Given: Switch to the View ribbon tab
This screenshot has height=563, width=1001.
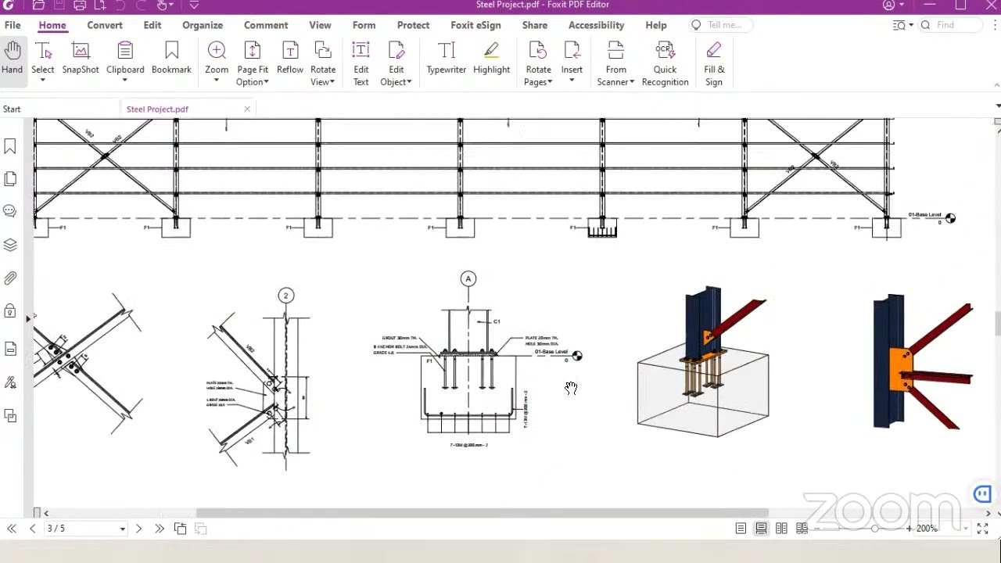Looking at the screenshot, I should click(x=320, y=25).
